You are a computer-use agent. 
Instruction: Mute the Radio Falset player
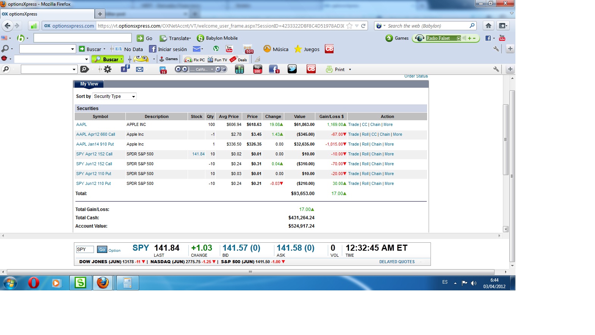pyautogui.click(x=464, y=38)
